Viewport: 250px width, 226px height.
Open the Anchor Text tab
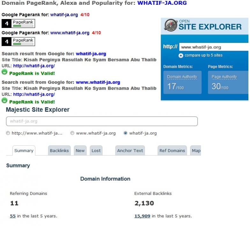pos(130,151)
